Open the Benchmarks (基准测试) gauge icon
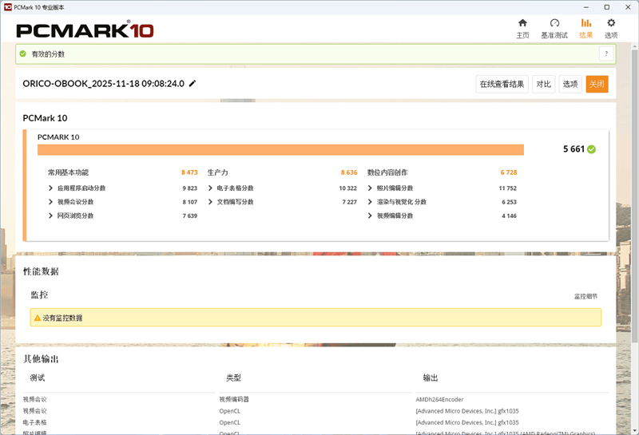 (x=554, y=24)
